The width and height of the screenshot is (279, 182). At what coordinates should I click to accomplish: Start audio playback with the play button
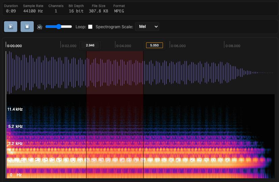click(11, 27)
